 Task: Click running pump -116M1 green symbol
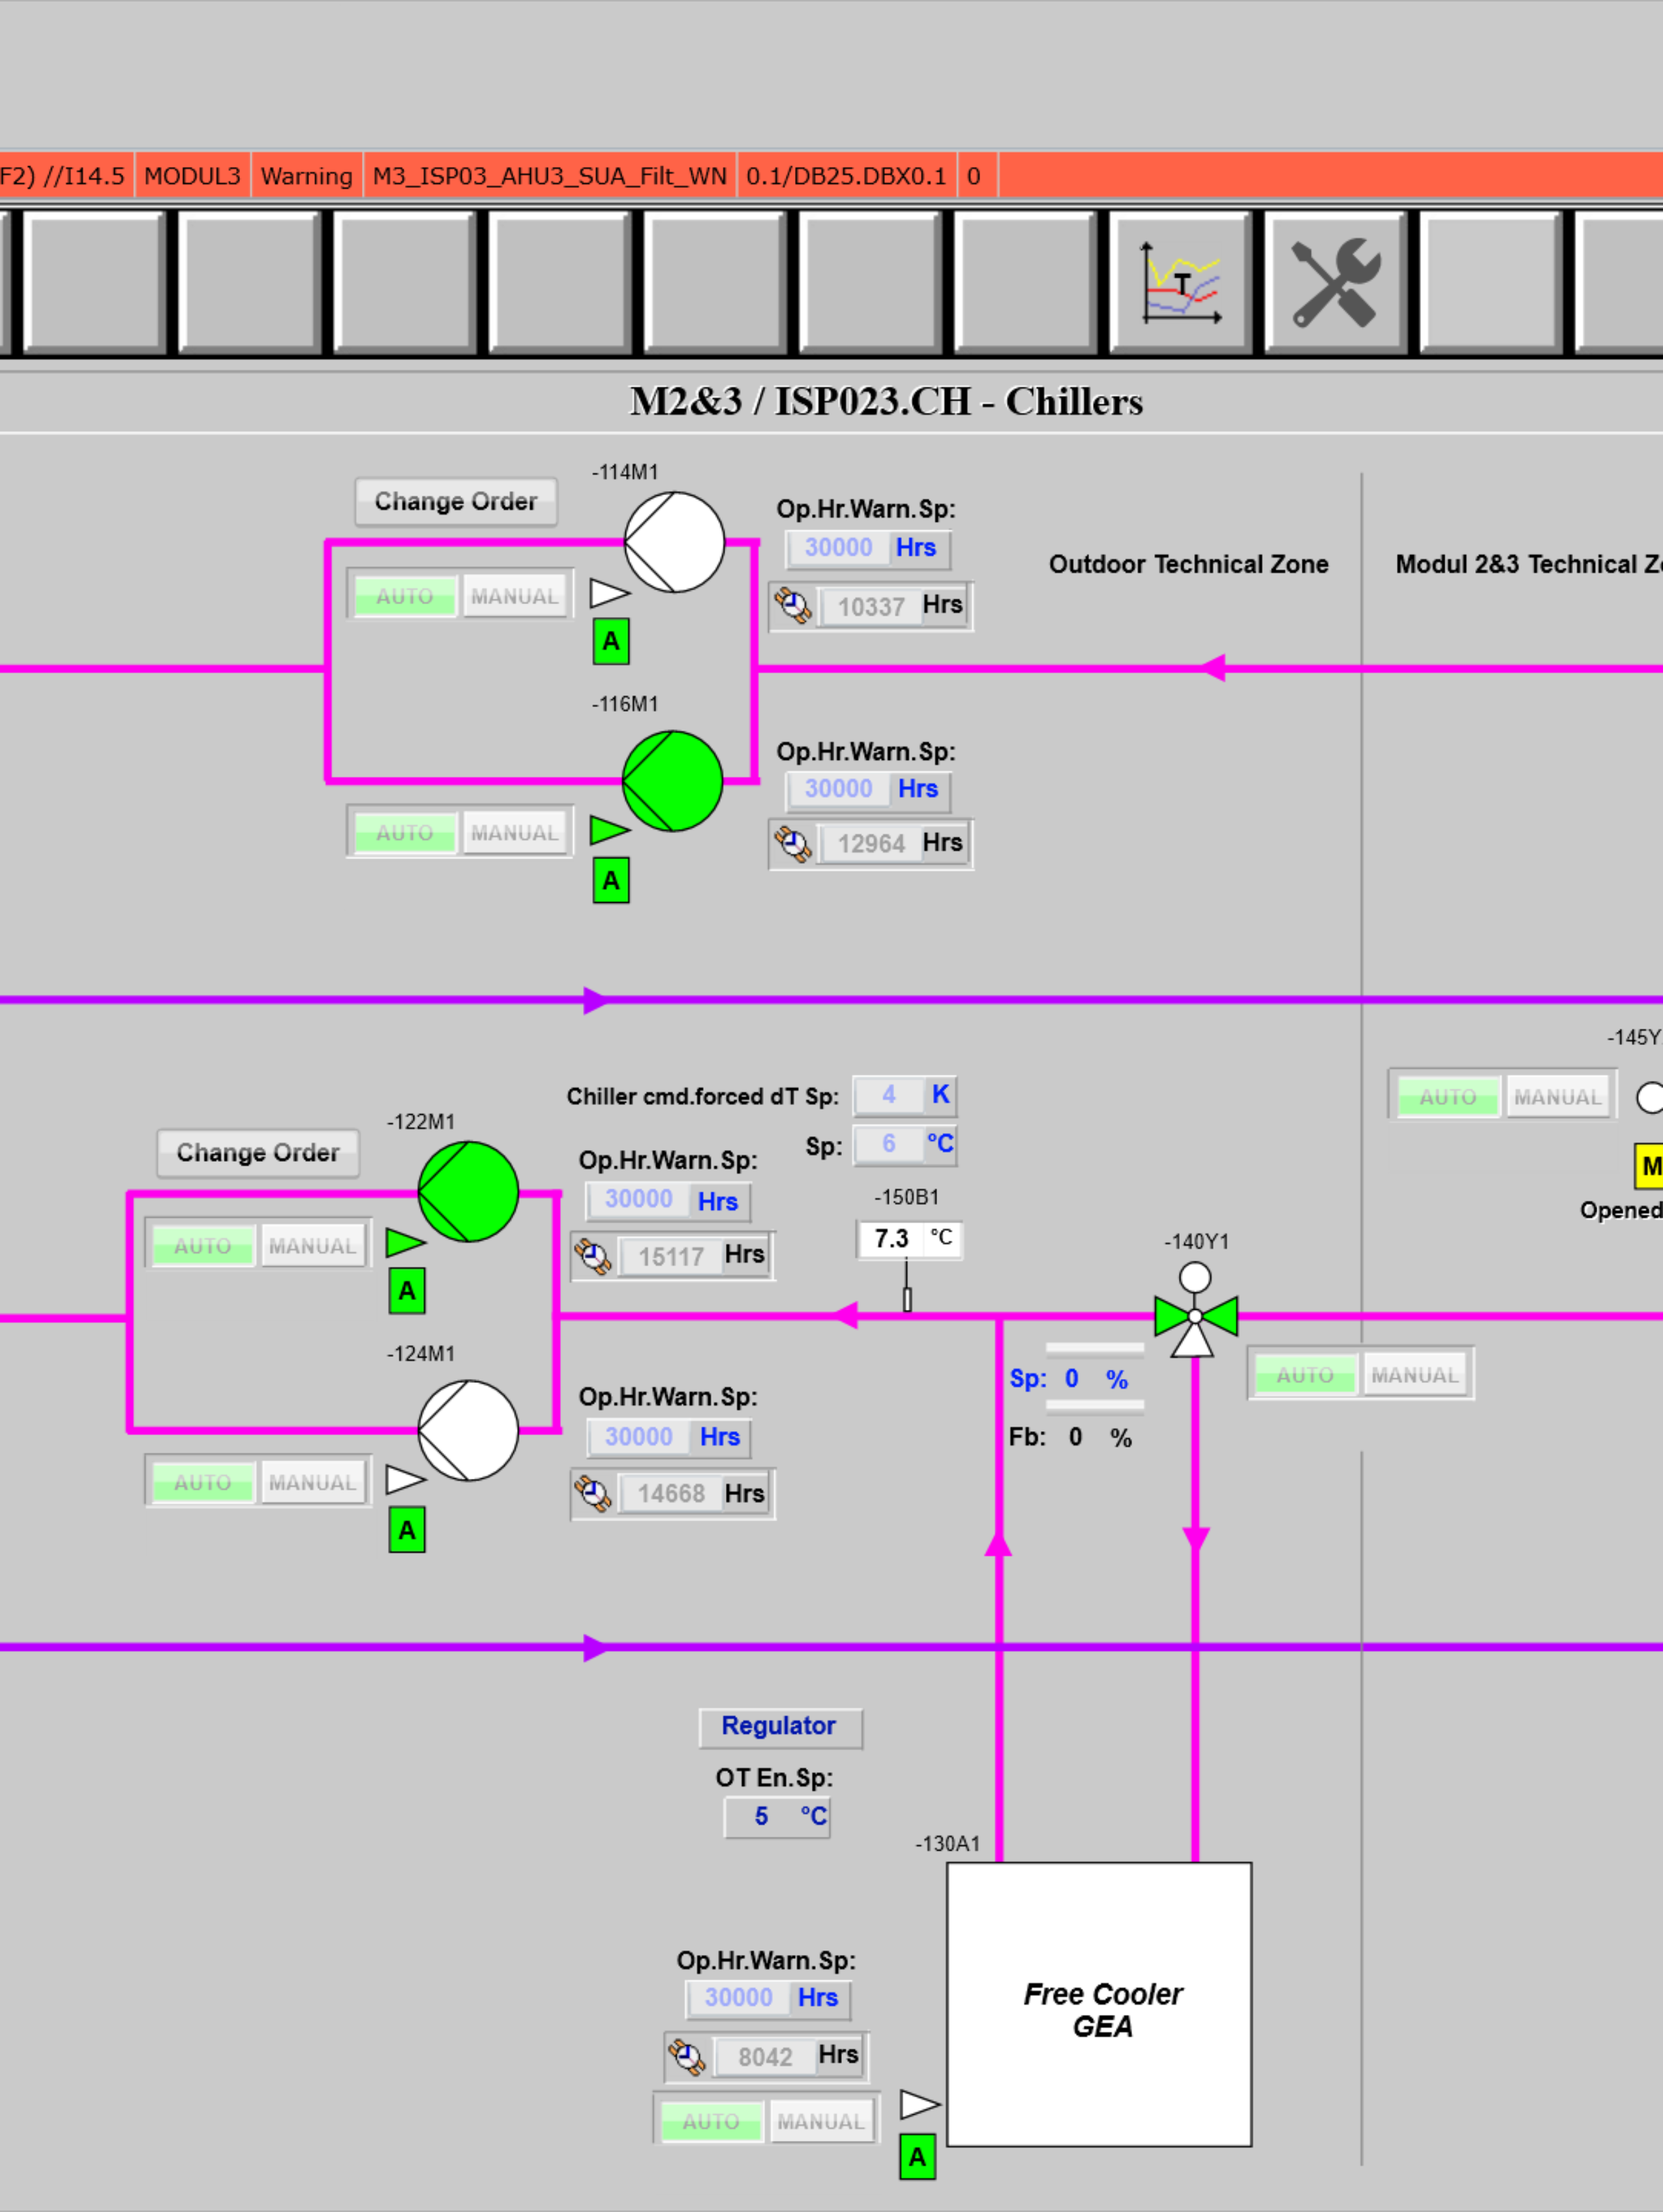[672, 781]
